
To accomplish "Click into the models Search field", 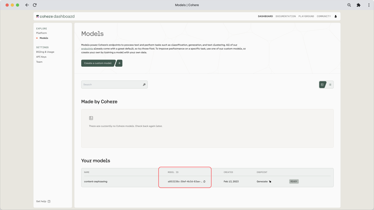I will click(x=114, y=85).
